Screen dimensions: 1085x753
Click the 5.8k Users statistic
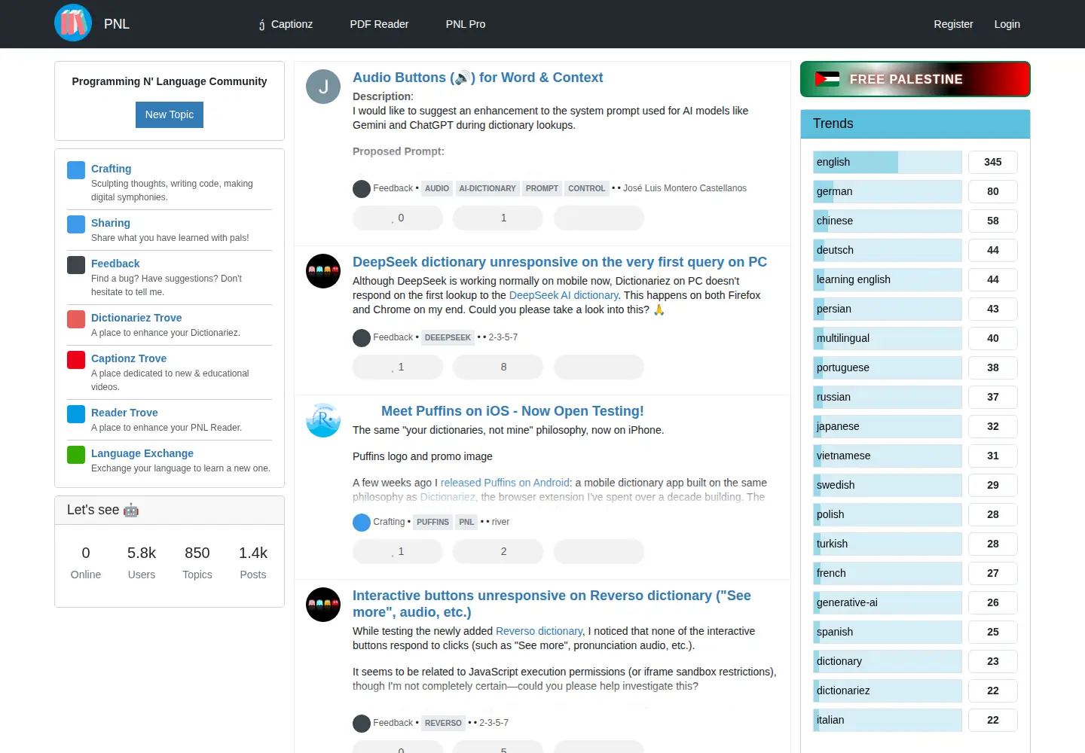point(142,562)
